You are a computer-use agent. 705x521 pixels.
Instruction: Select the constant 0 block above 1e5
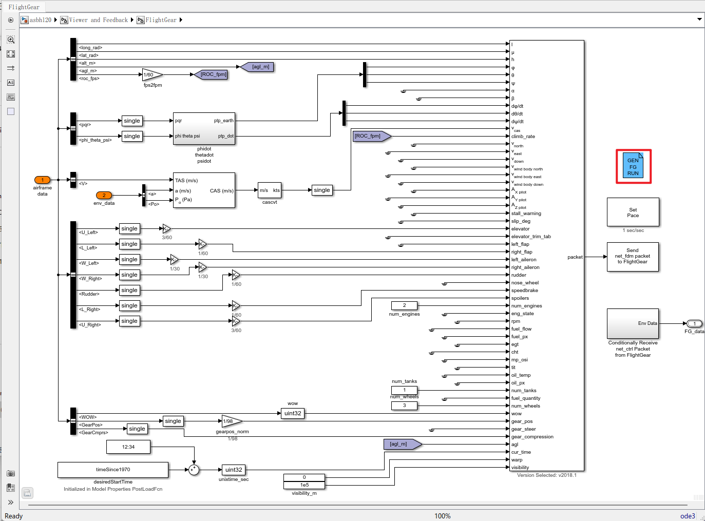[304, 477]
